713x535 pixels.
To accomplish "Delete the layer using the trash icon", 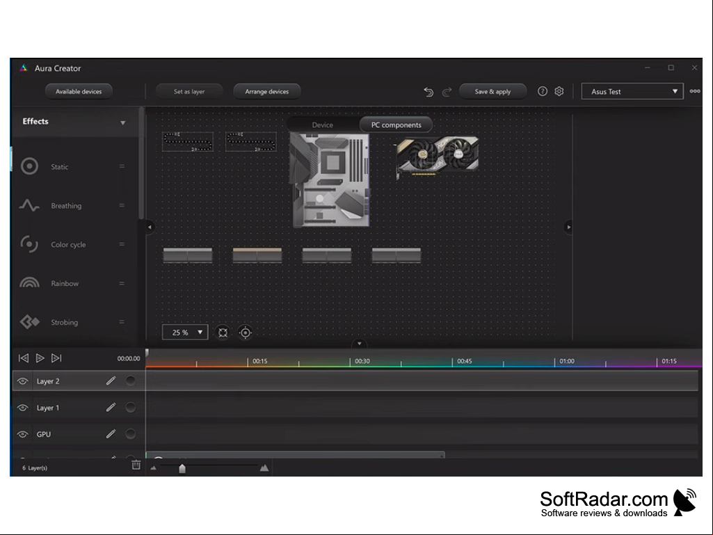I will pos(136,465).
